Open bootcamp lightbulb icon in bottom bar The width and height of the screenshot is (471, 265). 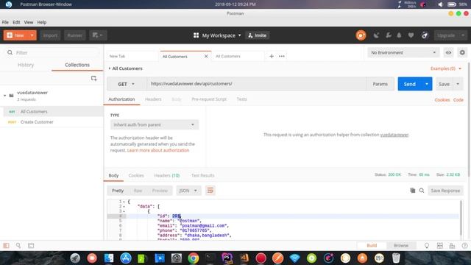427,245
